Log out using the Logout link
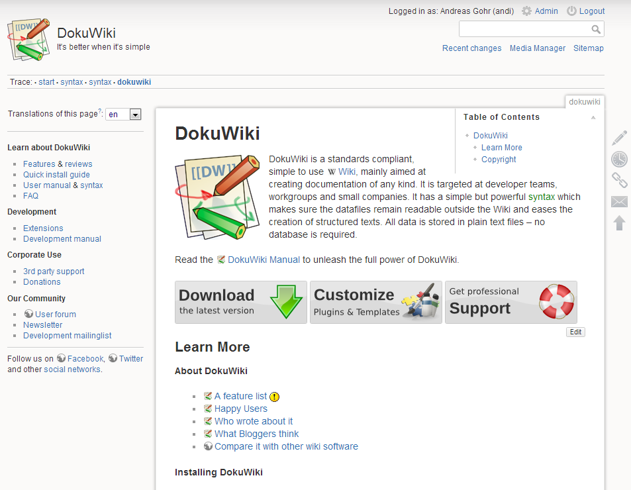Image resolution: width=631 pixels, height=490 pixels. coord(591,11)
